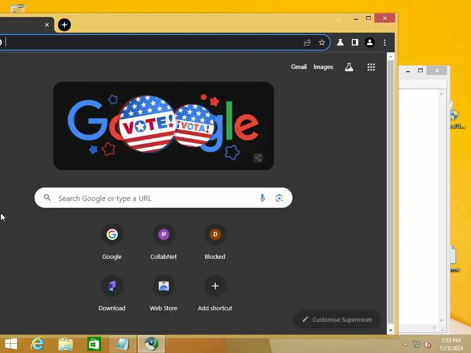Open Search Labs flask icon on Google page
The height and width of the screenshot is (353, 471).
(349, 67)
